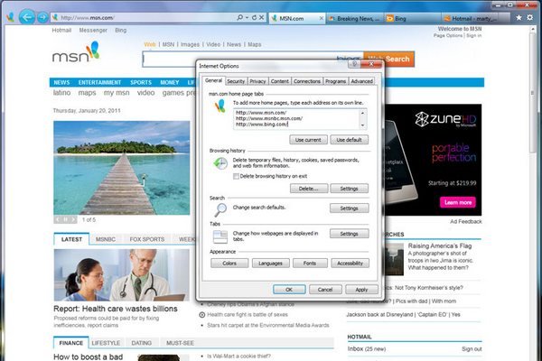
Task: Click the Use current button
Action: (x=308, y=140)
